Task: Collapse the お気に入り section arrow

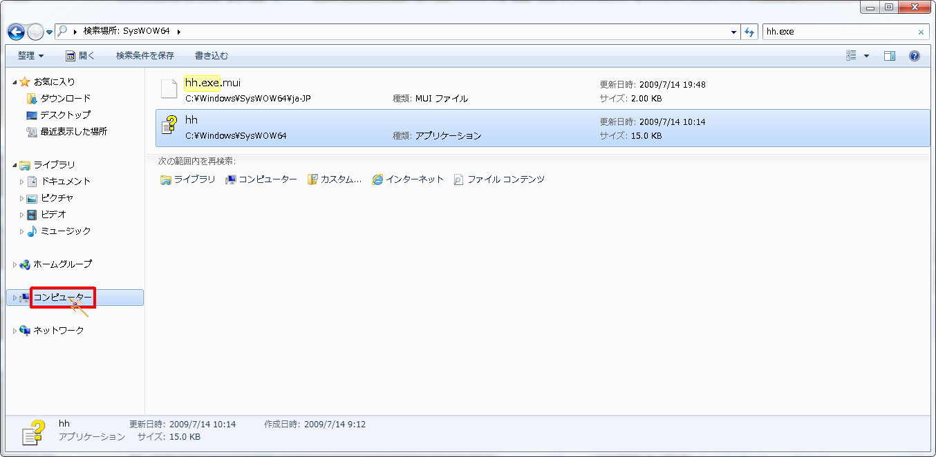Action: (x=15, y=82)
